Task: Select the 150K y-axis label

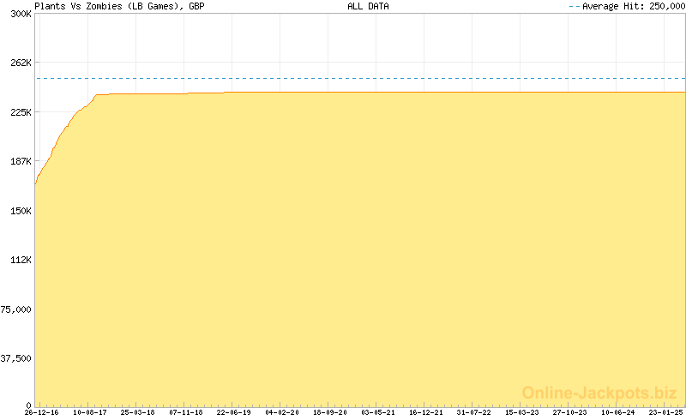Action: [20, 211]
